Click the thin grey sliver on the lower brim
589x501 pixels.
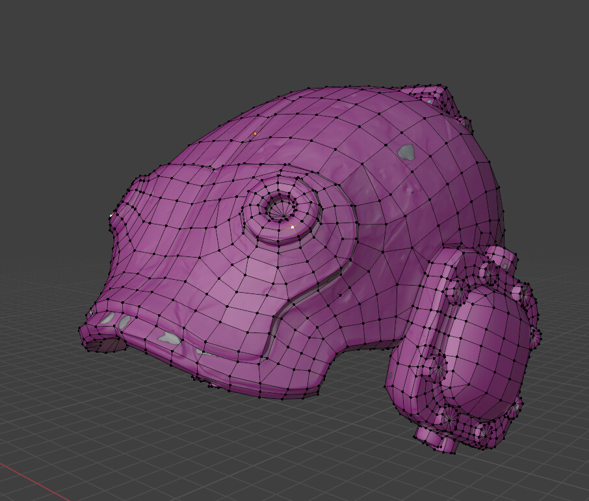[206, 354]
